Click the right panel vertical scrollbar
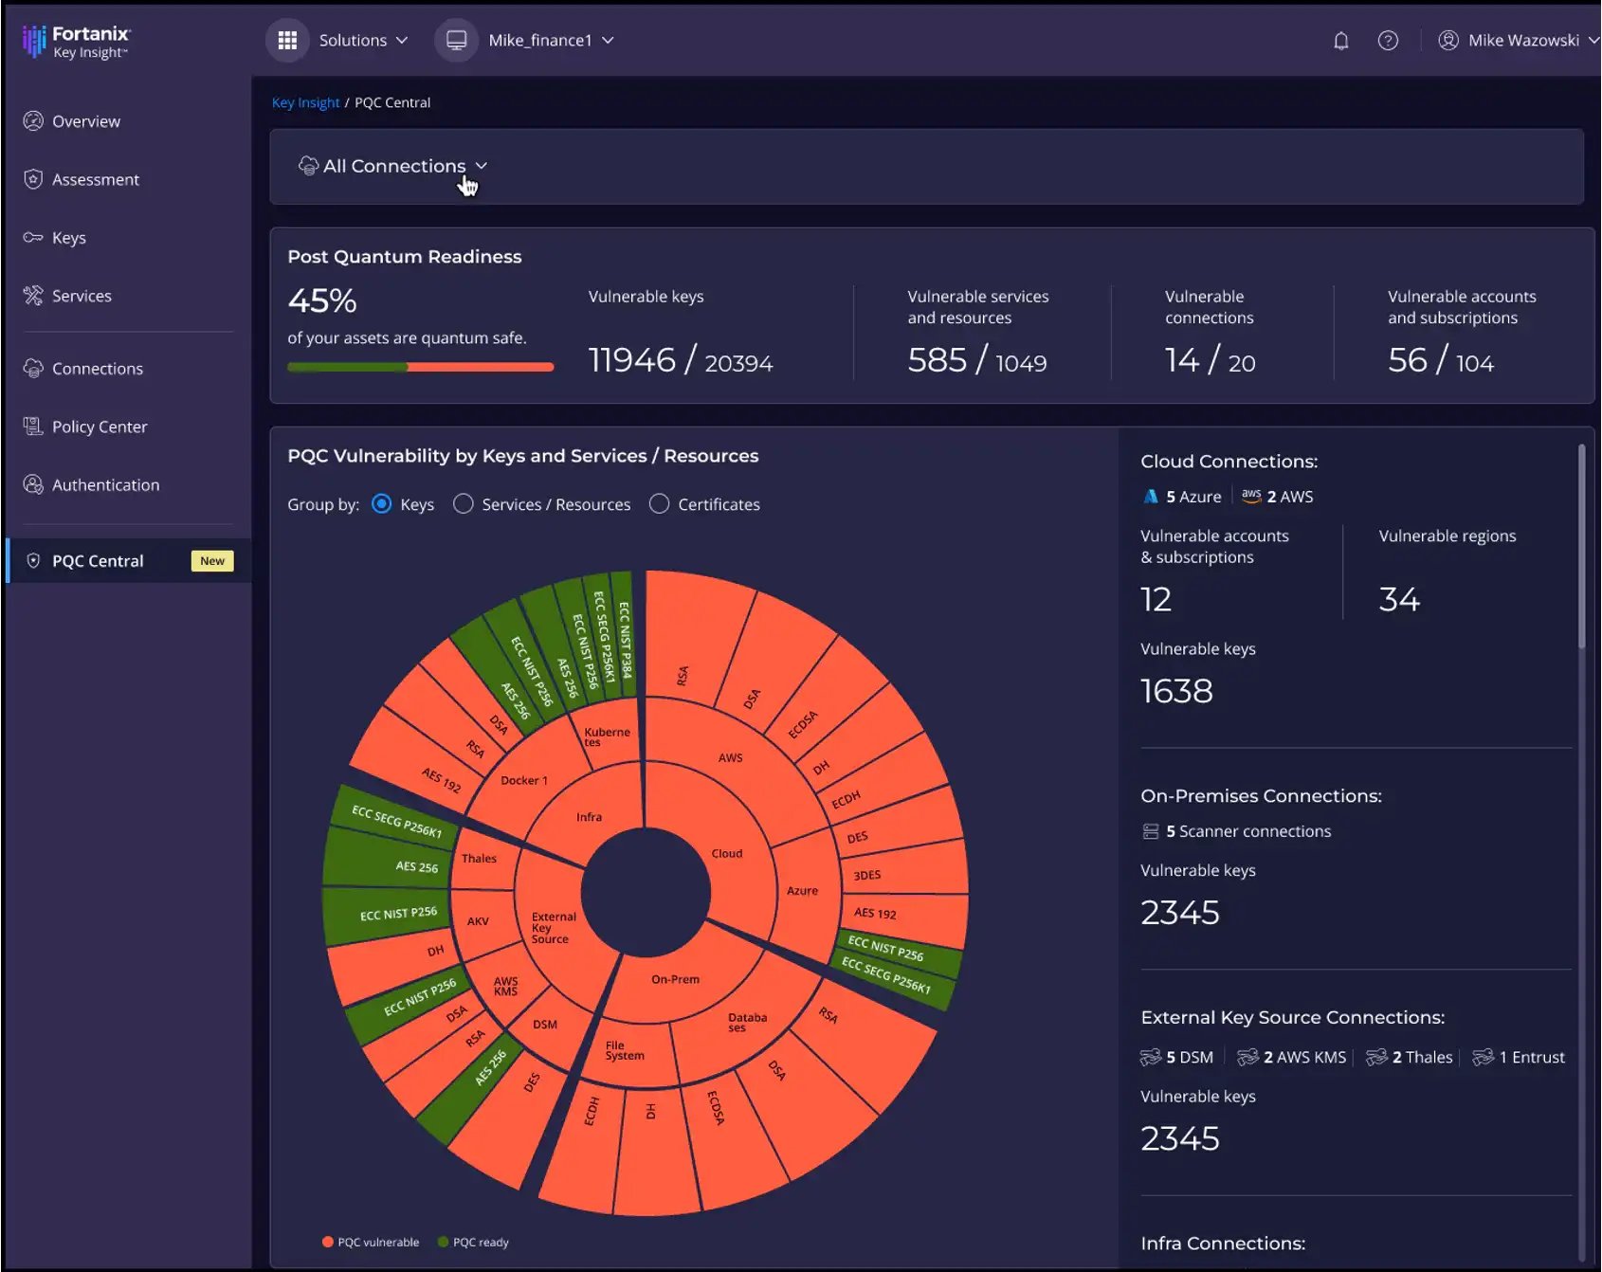 tap(1581, 546)
